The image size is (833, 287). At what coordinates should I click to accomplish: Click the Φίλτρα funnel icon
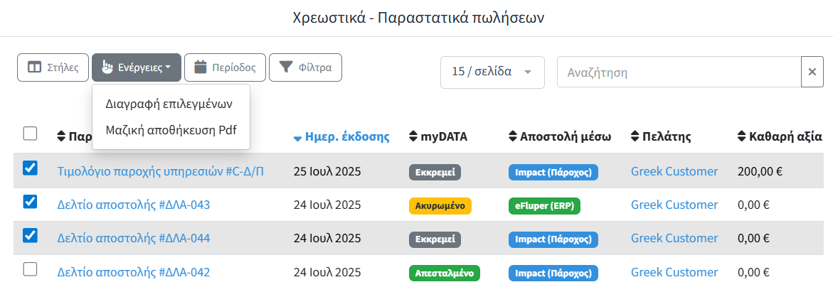[285, 67]
